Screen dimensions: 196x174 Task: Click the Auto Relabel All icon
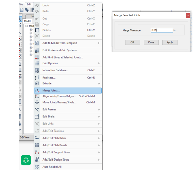[37, 167]
